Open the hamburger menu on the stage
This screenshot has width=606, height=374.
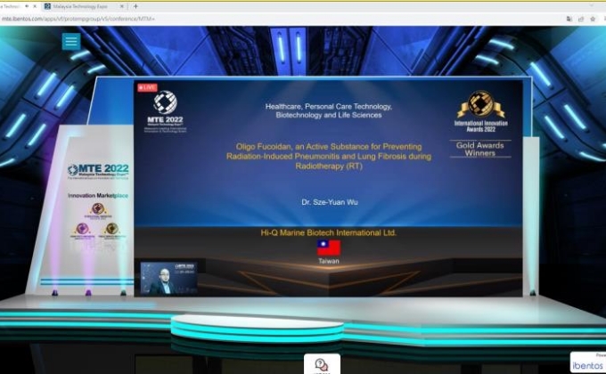(71, 41)
